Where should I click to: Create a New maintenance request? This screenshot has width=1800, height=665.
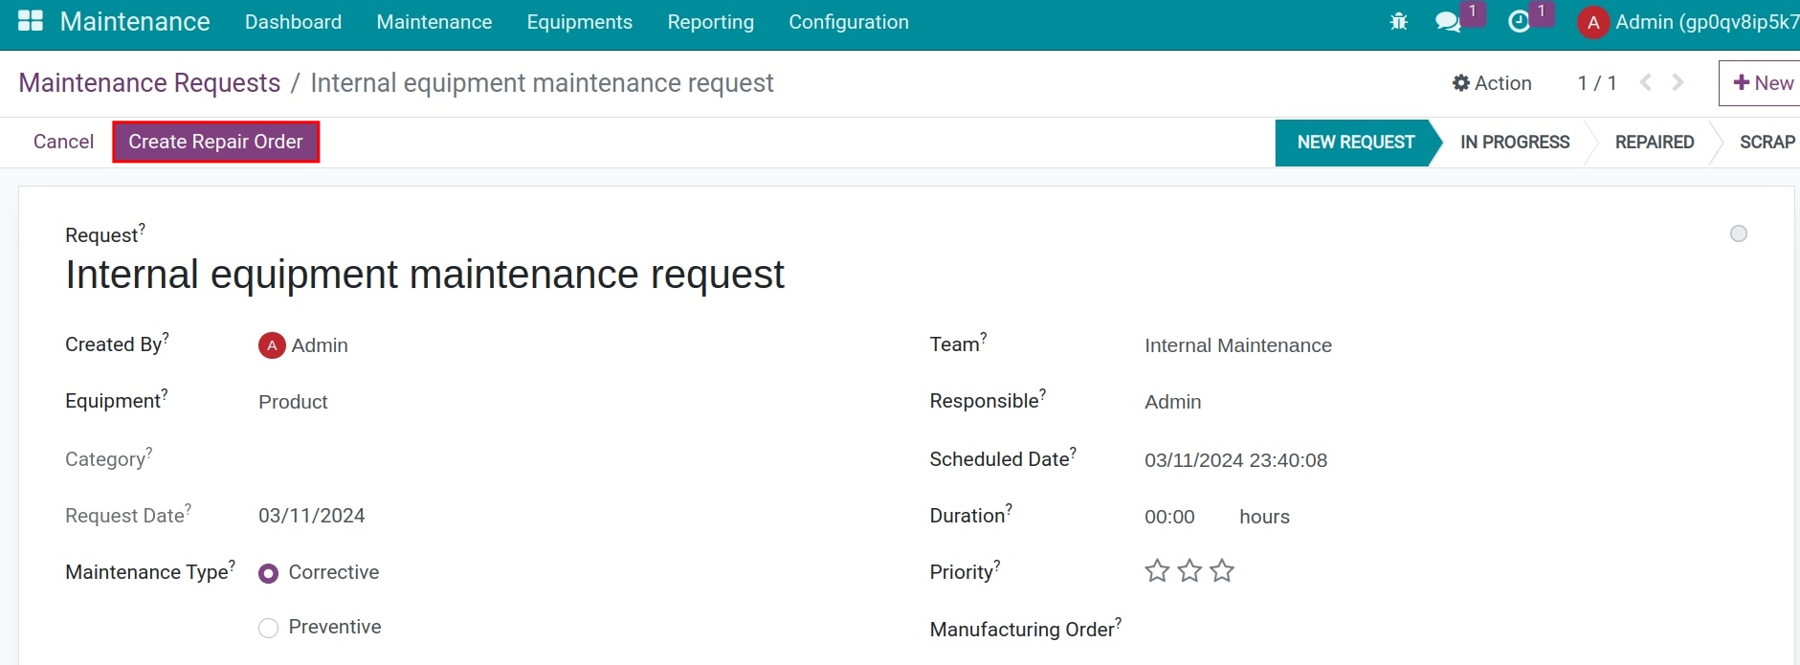[1762, 83]
